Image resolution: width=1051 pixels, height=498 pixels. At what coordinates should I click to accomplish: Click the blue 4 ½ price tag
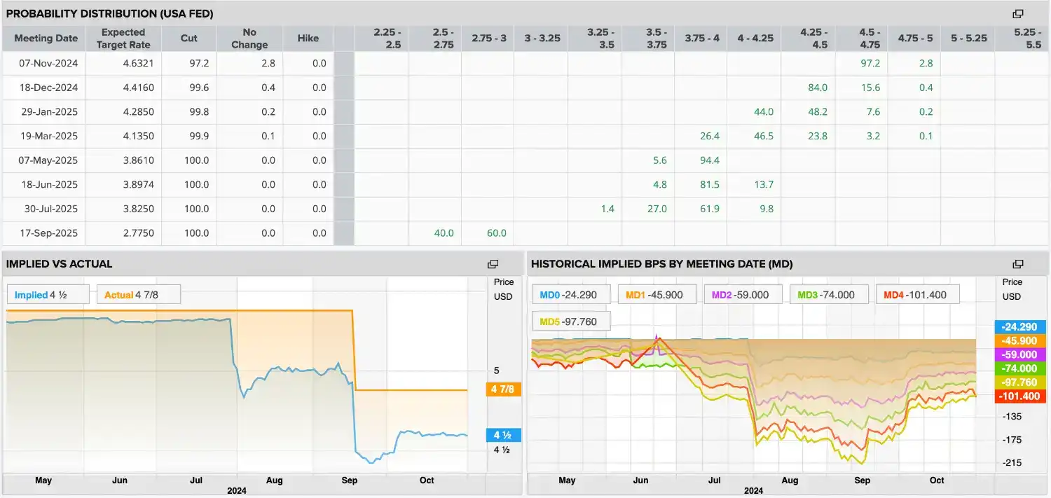point(504,435)
